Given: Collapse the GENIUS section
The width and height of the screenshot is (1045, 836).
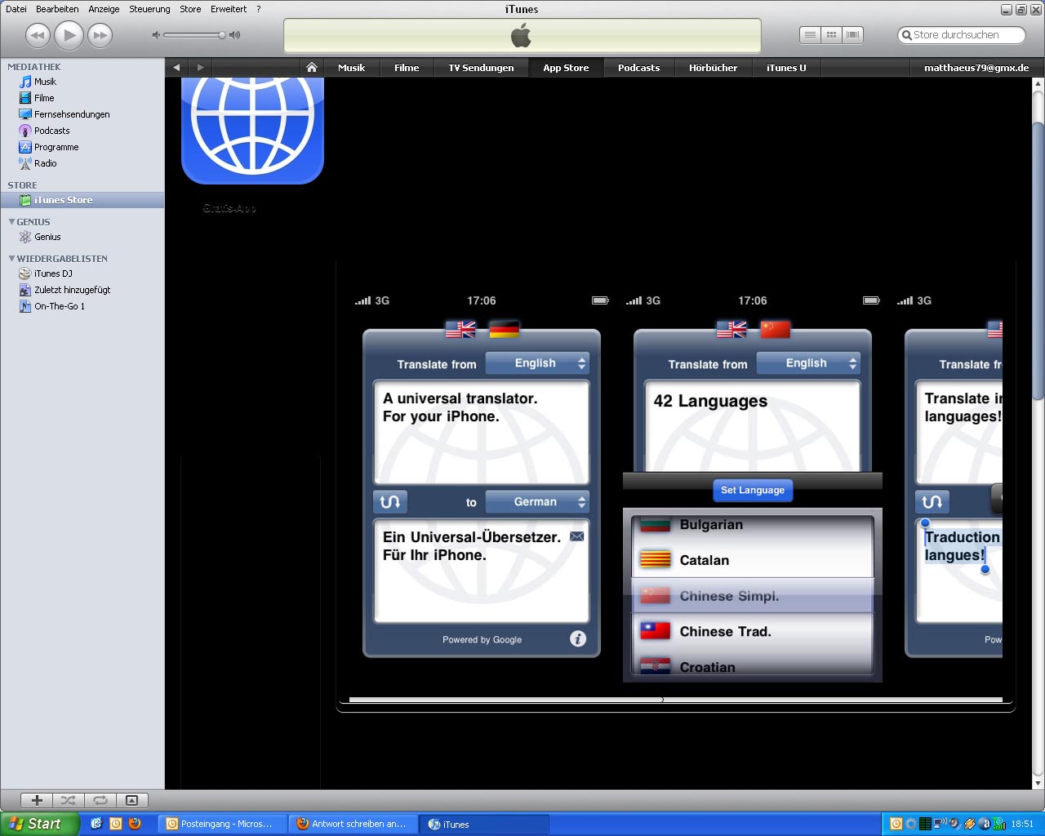Looking at the screenshot, I should (11, 222).
